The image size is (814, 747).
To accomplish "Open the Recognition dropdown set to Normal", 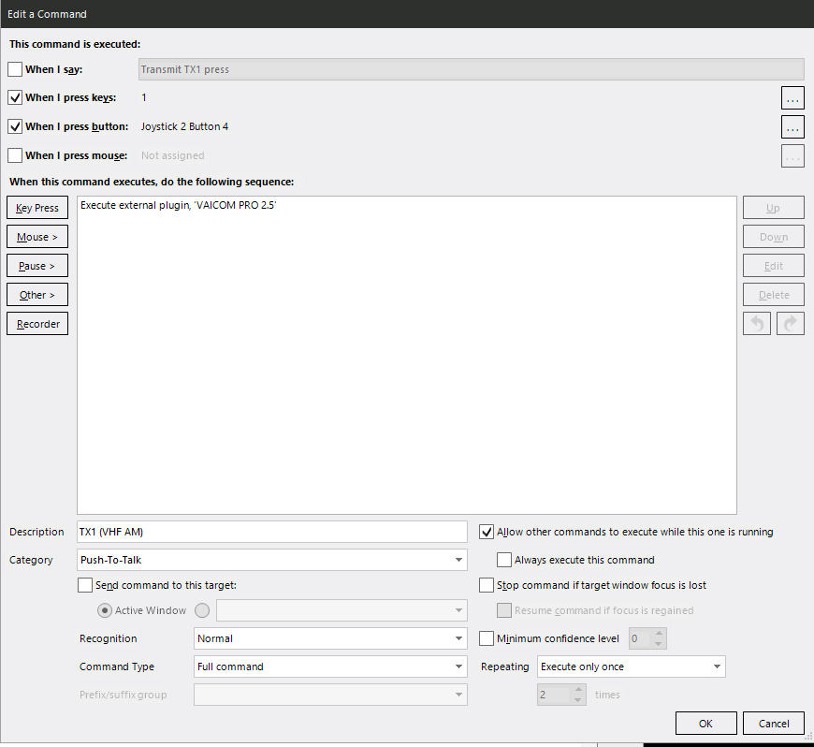I will pos(330,638).
